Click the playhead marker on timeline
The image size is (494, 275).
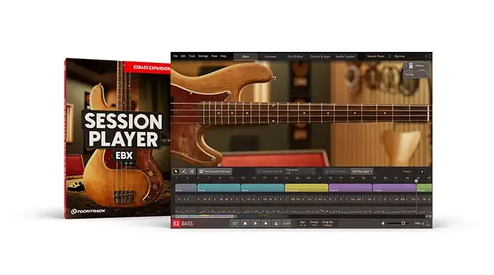point(416,181)
